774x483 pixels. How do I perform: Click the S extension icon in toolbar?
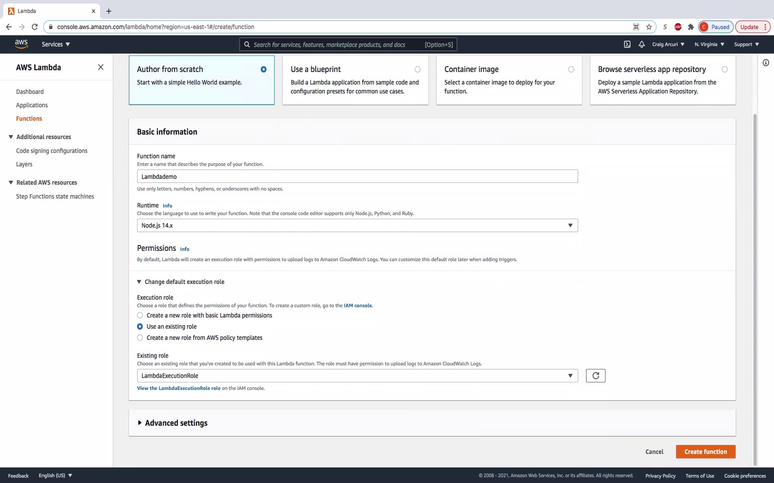[x=665, y=27]
